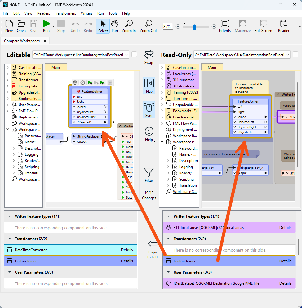The height and width of the screenshot is (308, 302).
Task: Click the Extents toolbar icon
Action: pyautogui.click(x=224, y=26)
